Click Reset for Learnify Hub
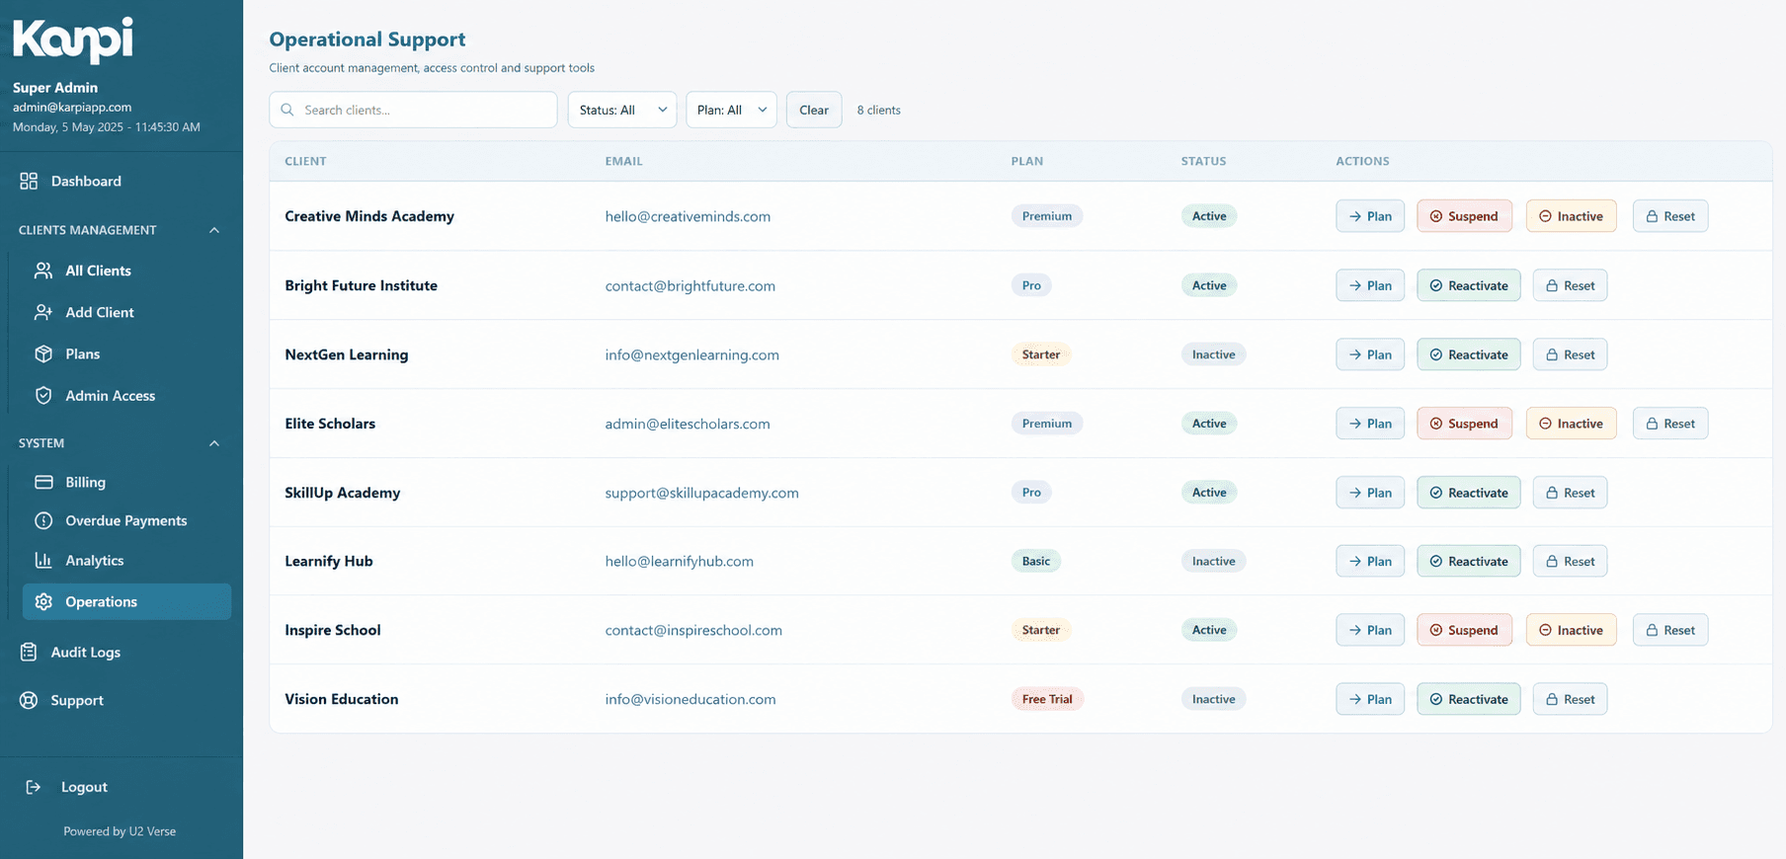The height and width of the screenshot is (859, 1786). (x=1570, y=561)
